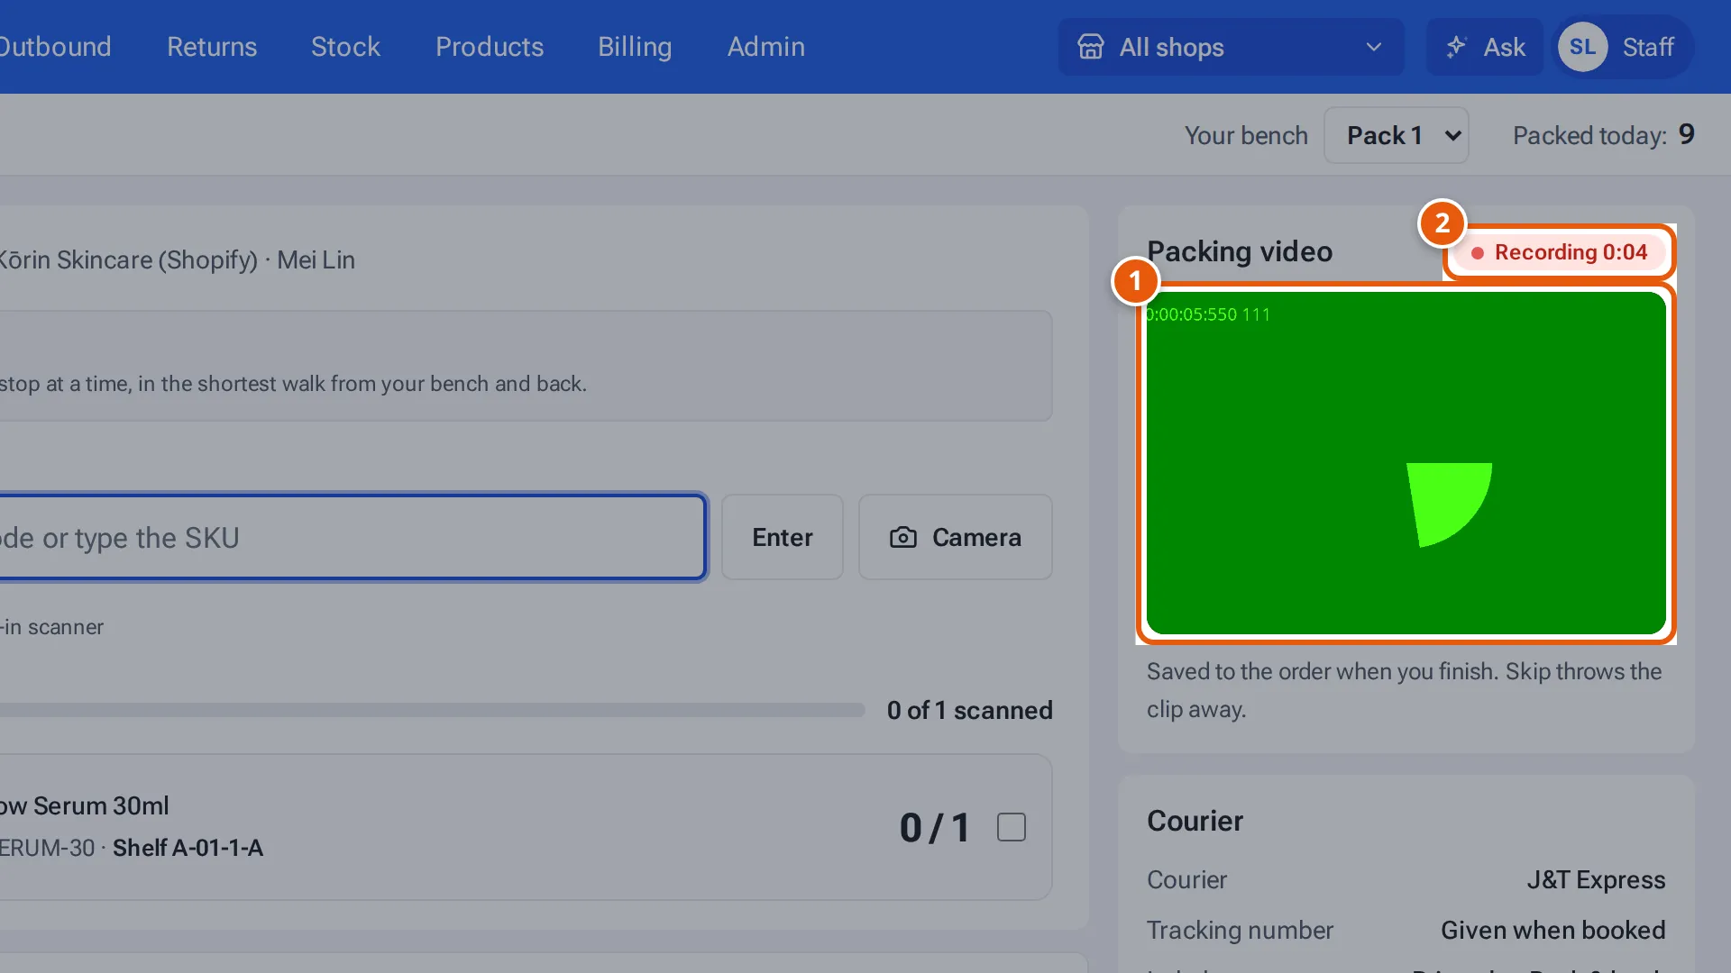Click the 'J&T Express' courier value

pyautogui.click(x=1596, y=879)
